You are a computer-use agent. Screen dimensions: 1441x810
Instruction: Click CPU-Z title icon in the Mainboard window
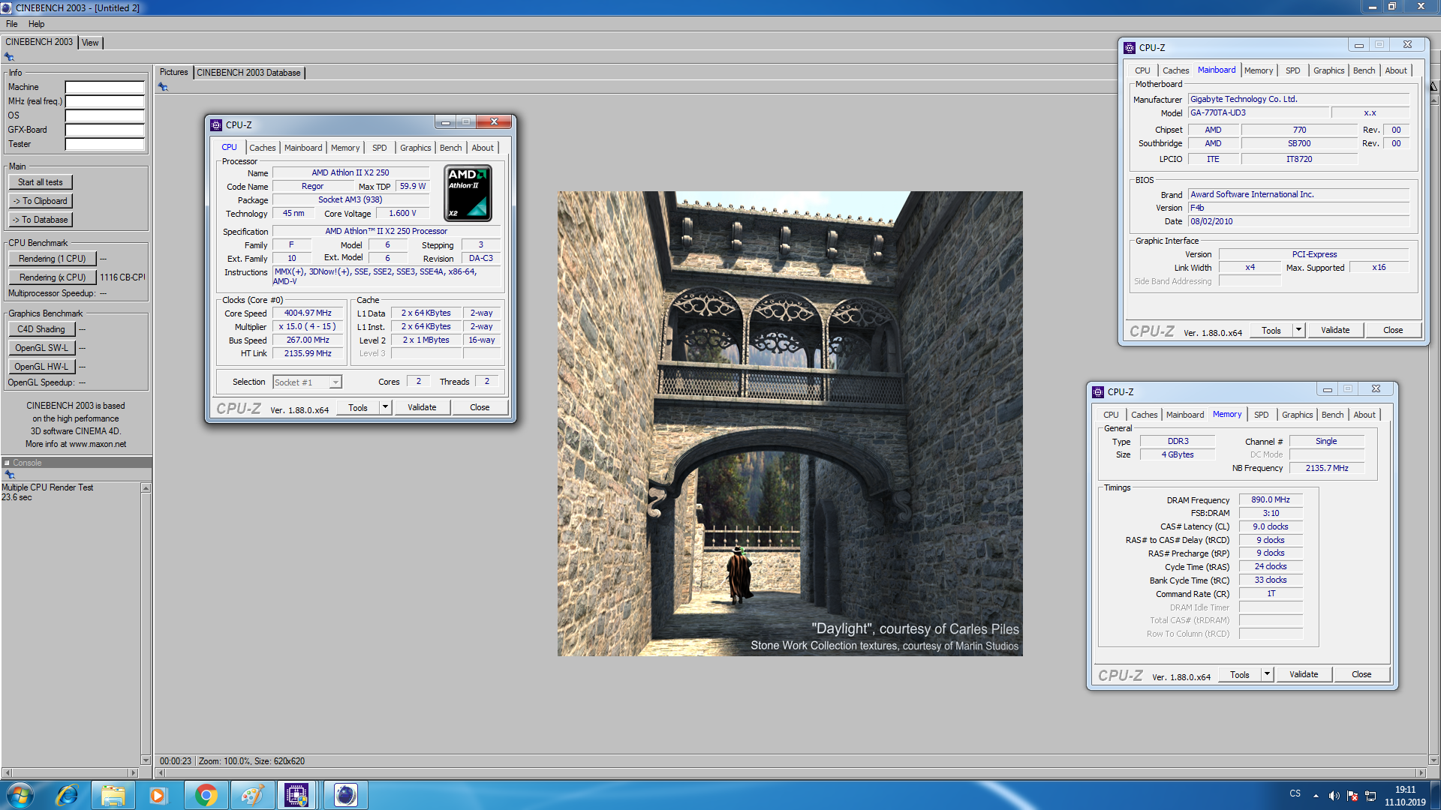pos(1130,48)
